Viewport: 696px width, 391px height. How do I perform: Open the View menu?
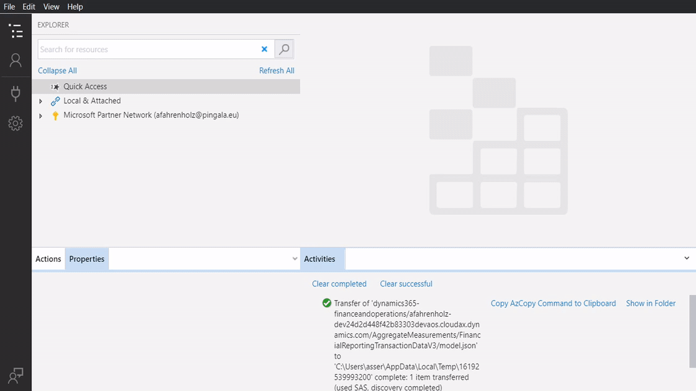[x=52, y=7]
